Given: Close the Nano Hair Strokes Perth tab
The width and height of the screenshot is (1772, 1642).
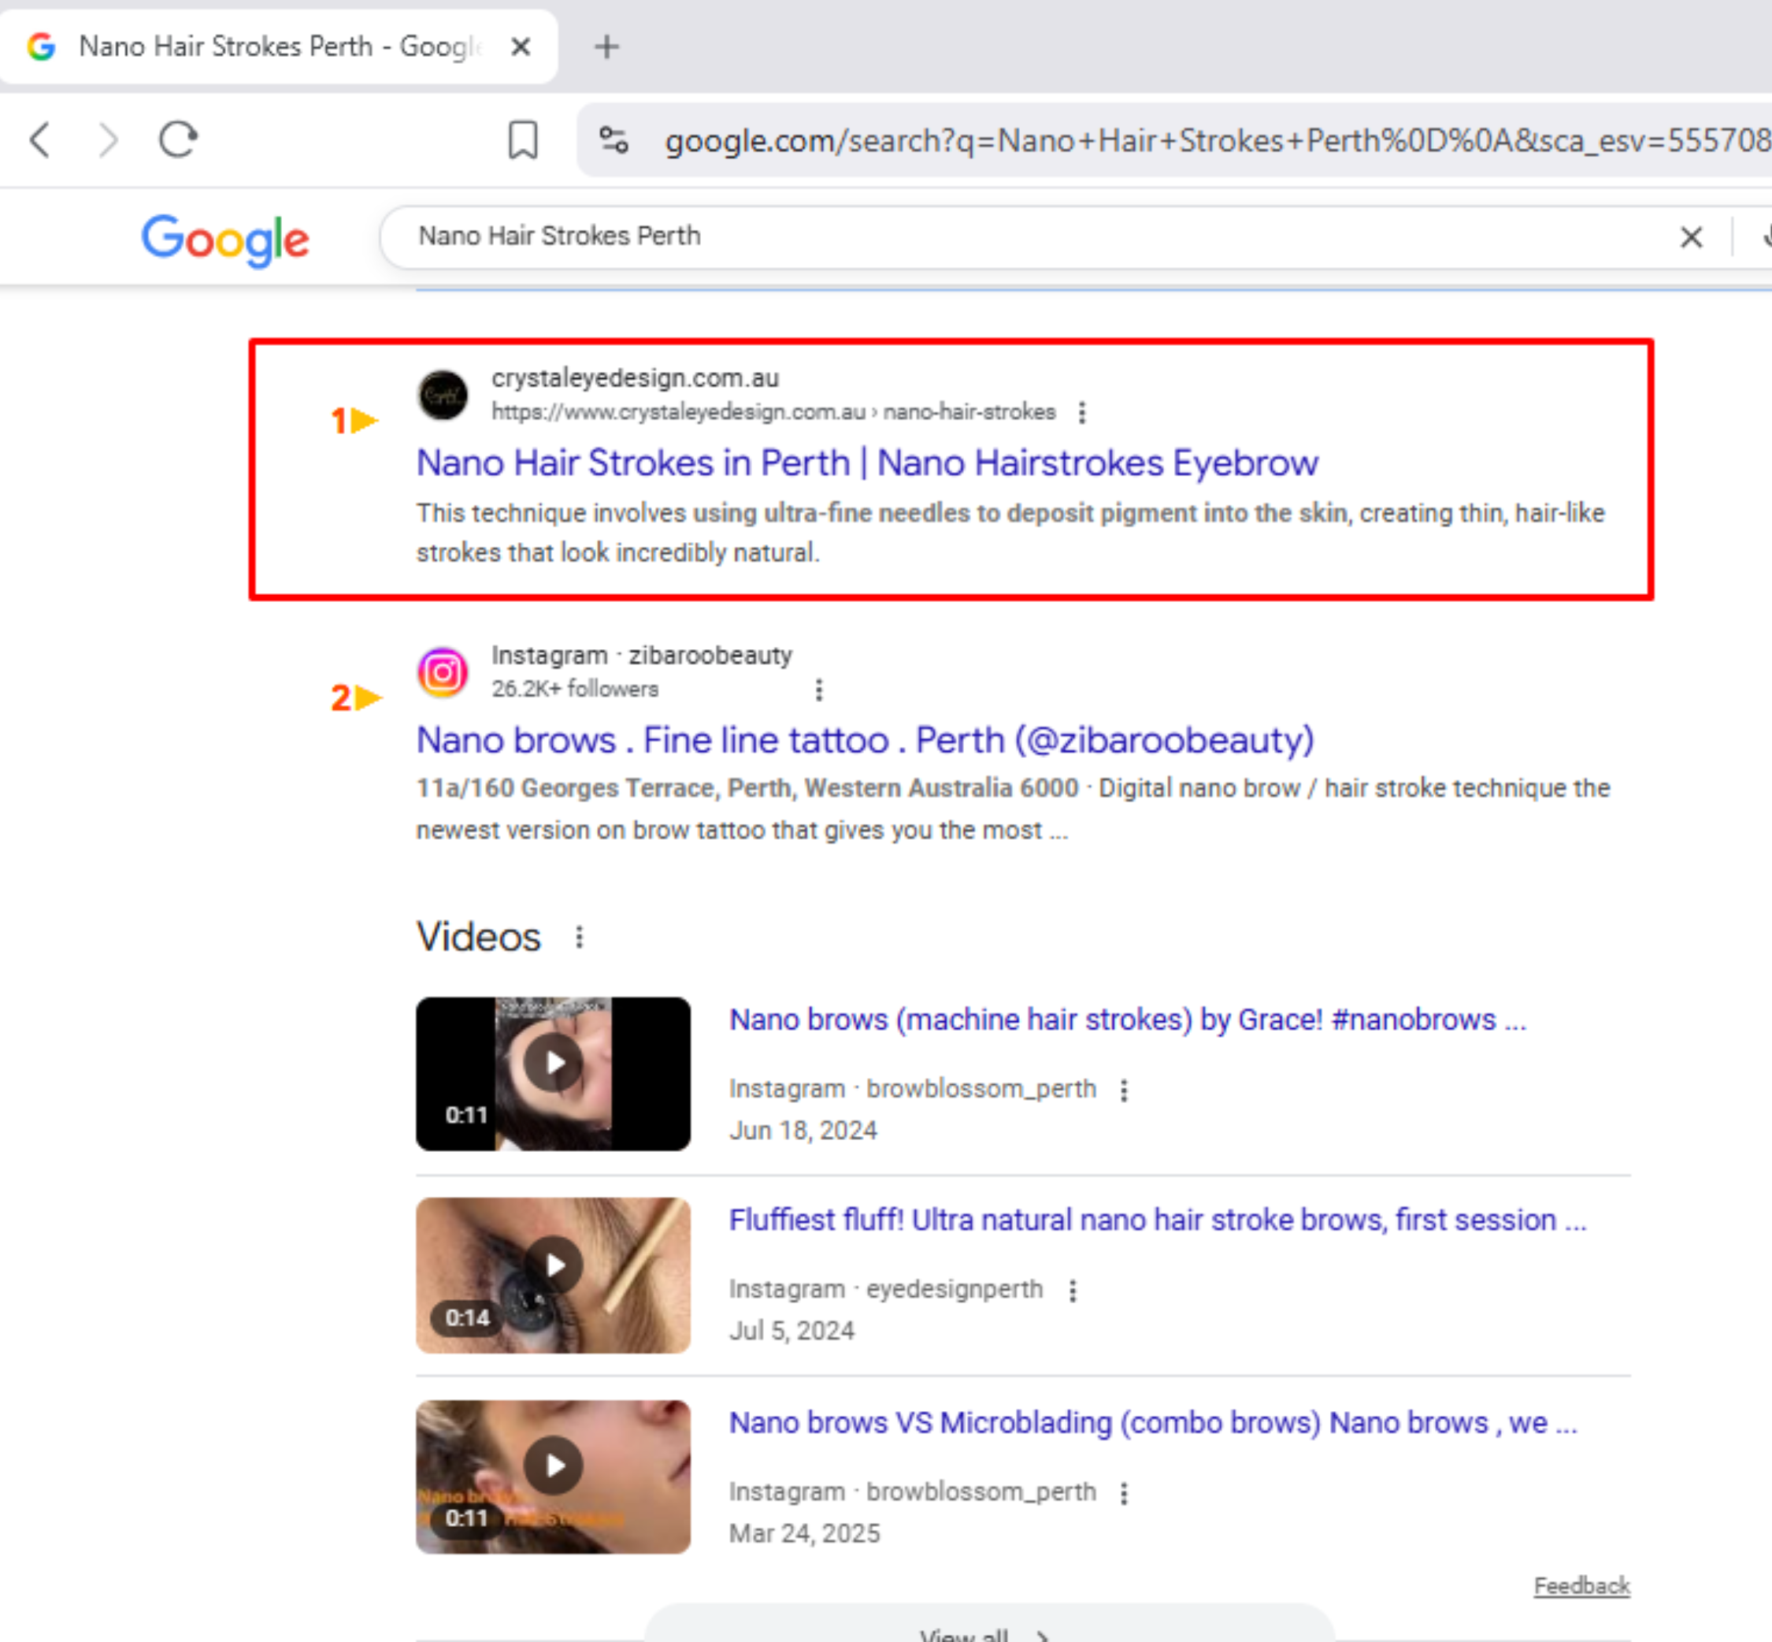Looking at the screenshot, I should tap(521, 46).
